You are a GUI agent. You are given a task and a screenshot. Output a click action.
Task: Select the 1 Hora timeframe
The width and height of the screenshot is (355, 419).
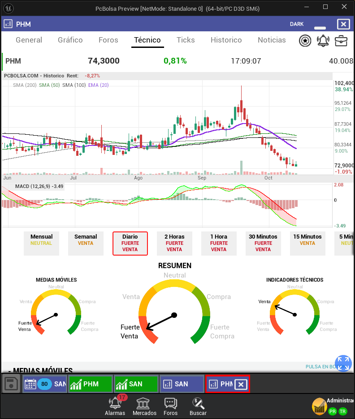point(219,243)
